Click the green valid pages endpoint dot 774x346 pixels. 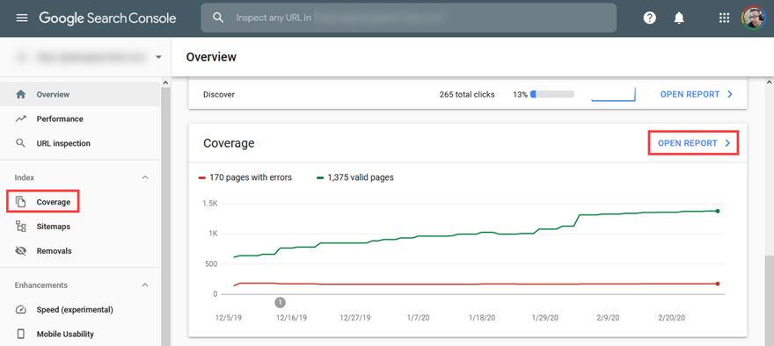718,211
